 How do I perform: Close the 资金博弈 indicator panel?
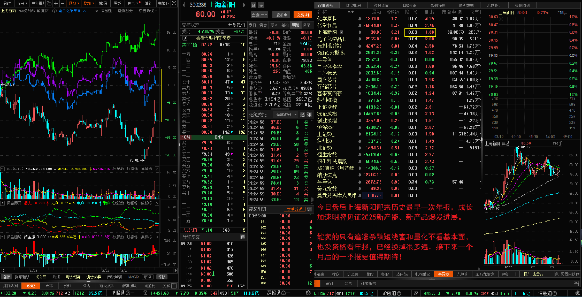[x=157, y=203]
